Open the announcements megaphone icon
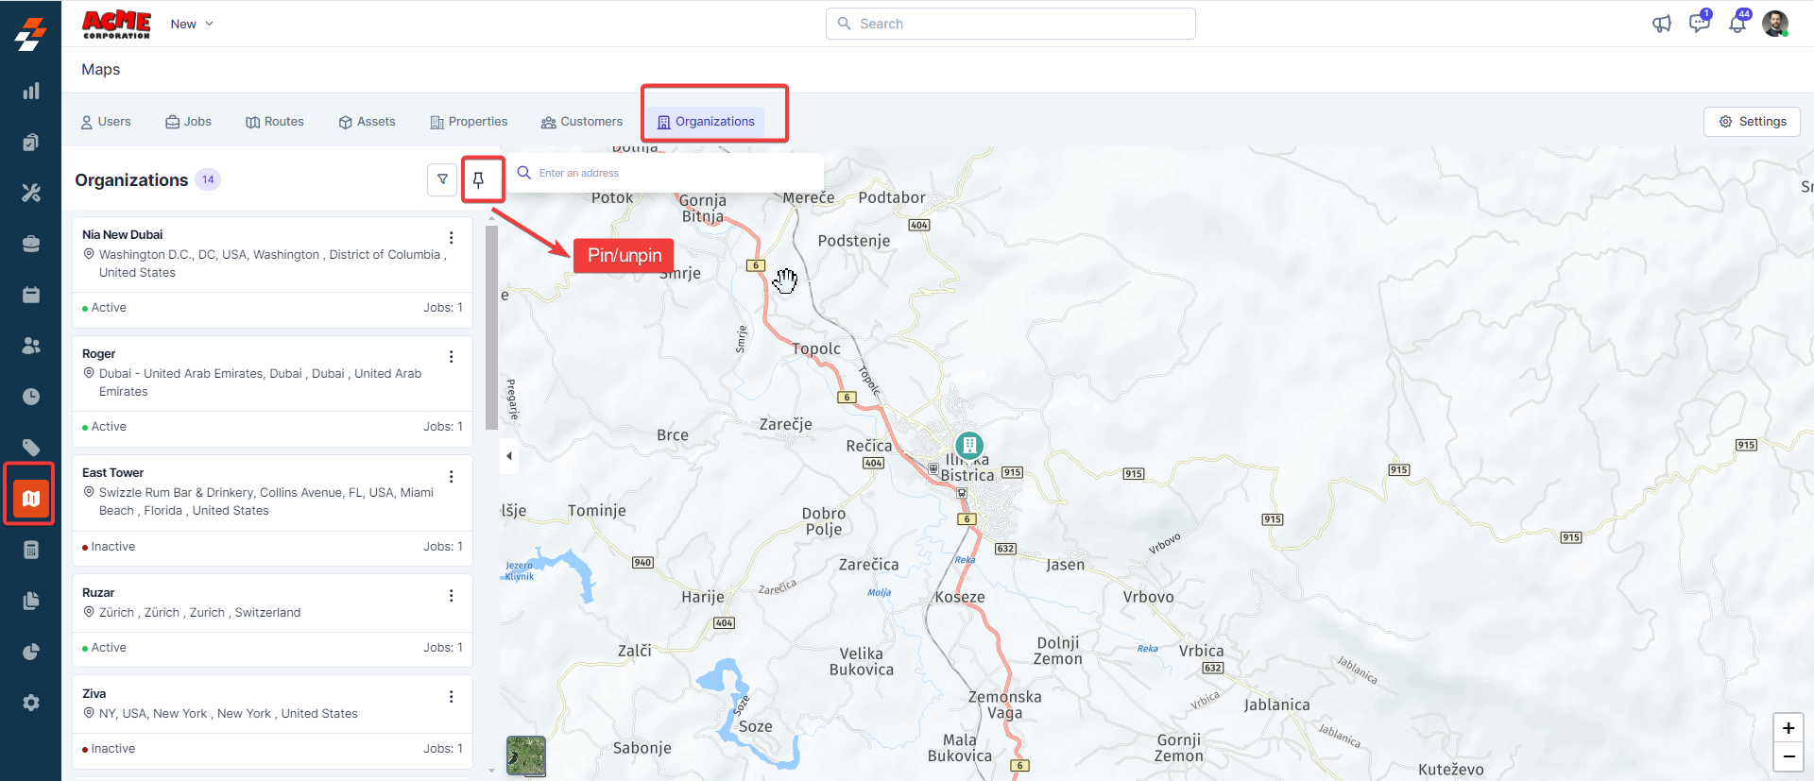Screen dimensions: 1814x781 1661,24
